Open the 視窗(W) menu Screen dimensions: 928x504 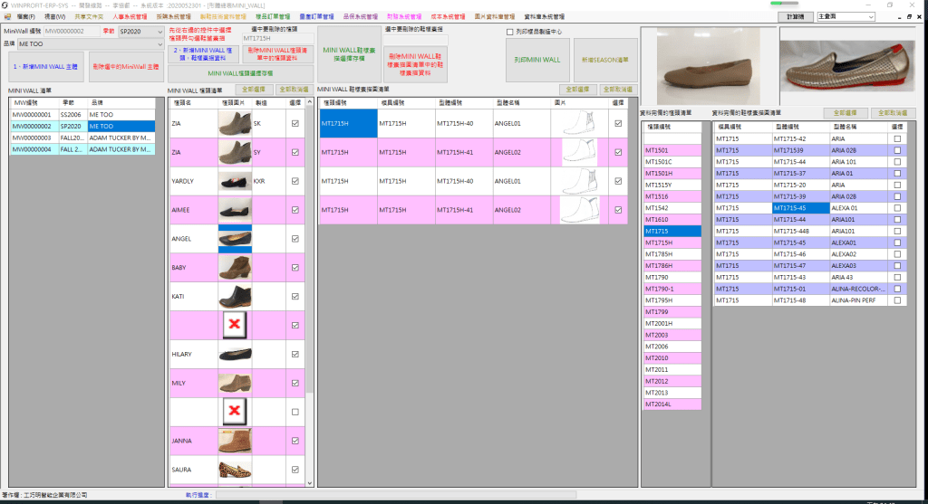click(54, 16)
